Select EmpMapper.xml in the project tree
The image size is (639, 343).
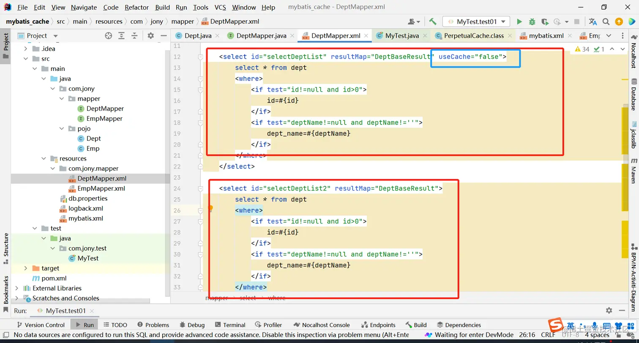click(x=101, y=188)
